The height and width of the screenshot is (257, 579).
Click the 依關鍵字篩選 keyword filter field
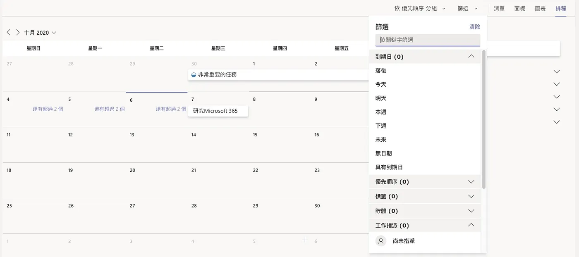pyautogui.click(x=428, y=40)
